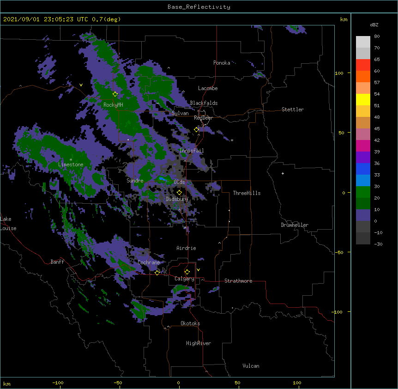The image size is (398, 389).
Task: Click the 80 value in dBZ legend
Action: (x=377, y=36)
